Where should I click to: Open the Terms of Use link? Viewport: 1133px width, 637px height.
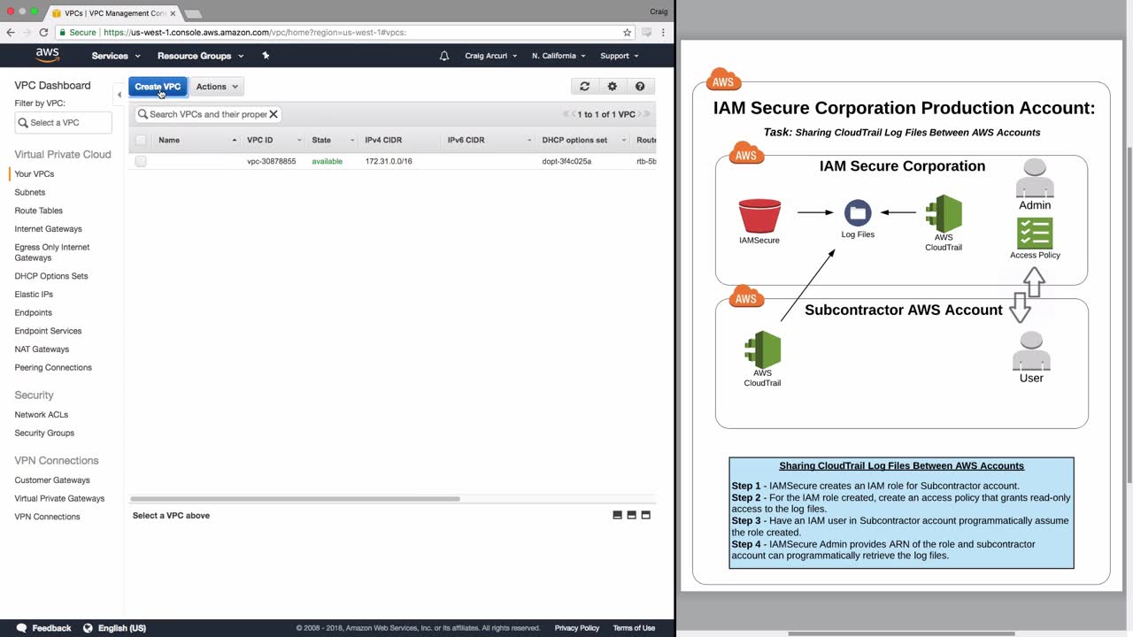click(634, 628)
